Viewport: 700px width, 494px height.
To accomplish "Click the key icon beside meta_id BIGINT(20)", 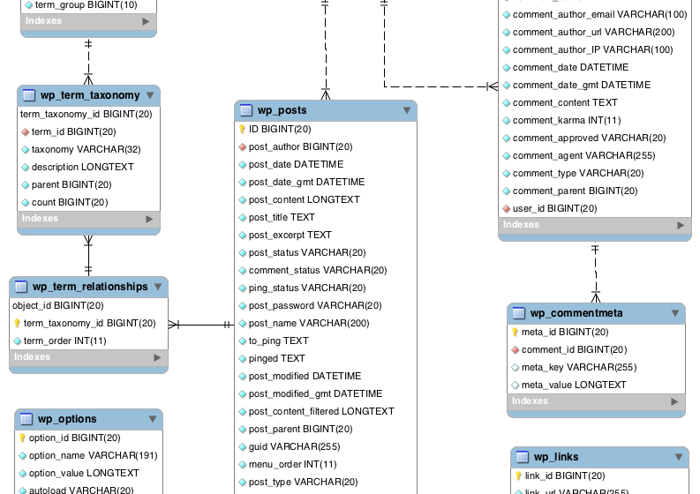I will [x=515, y=332].
